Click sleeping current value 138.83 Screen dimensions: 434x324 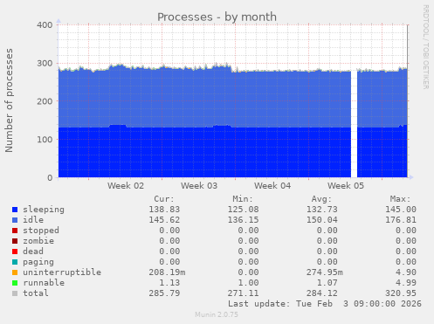(164, 210)
